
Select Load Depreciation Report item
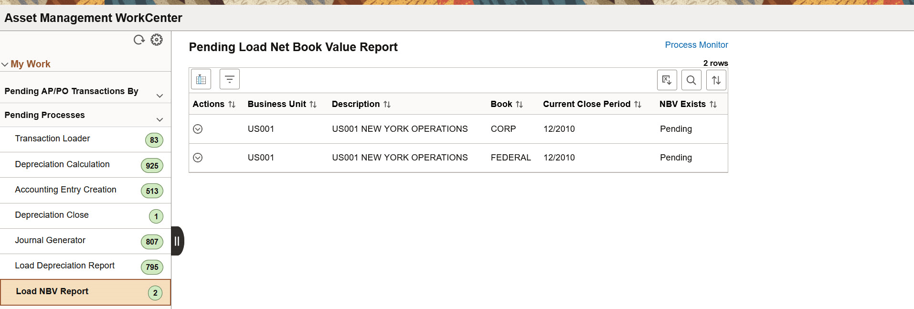(x=65, y=266)
